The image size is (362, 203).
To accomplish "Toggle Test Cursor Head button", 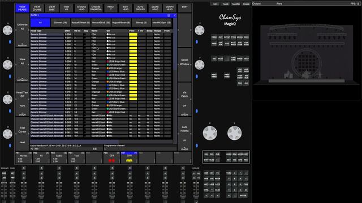I will [23, 134].
